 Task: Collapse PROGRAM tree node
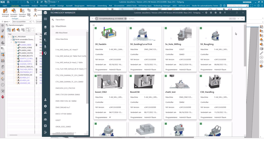coord(11,42)
